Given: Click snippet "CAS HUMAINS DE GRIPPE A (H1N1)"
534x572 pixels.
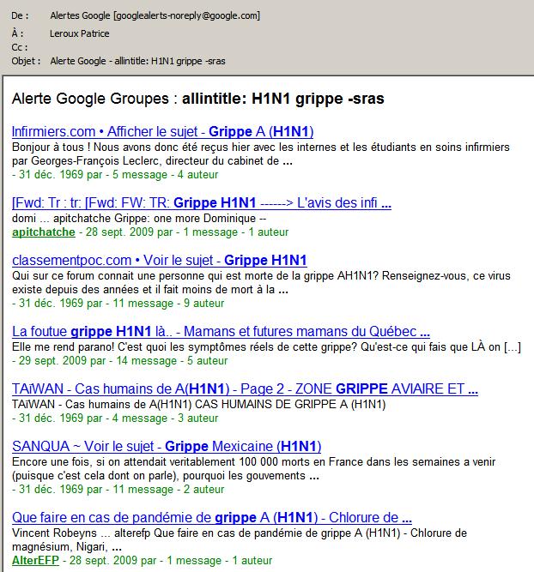Looking at the screenshot, I should [x=290, y=404].
